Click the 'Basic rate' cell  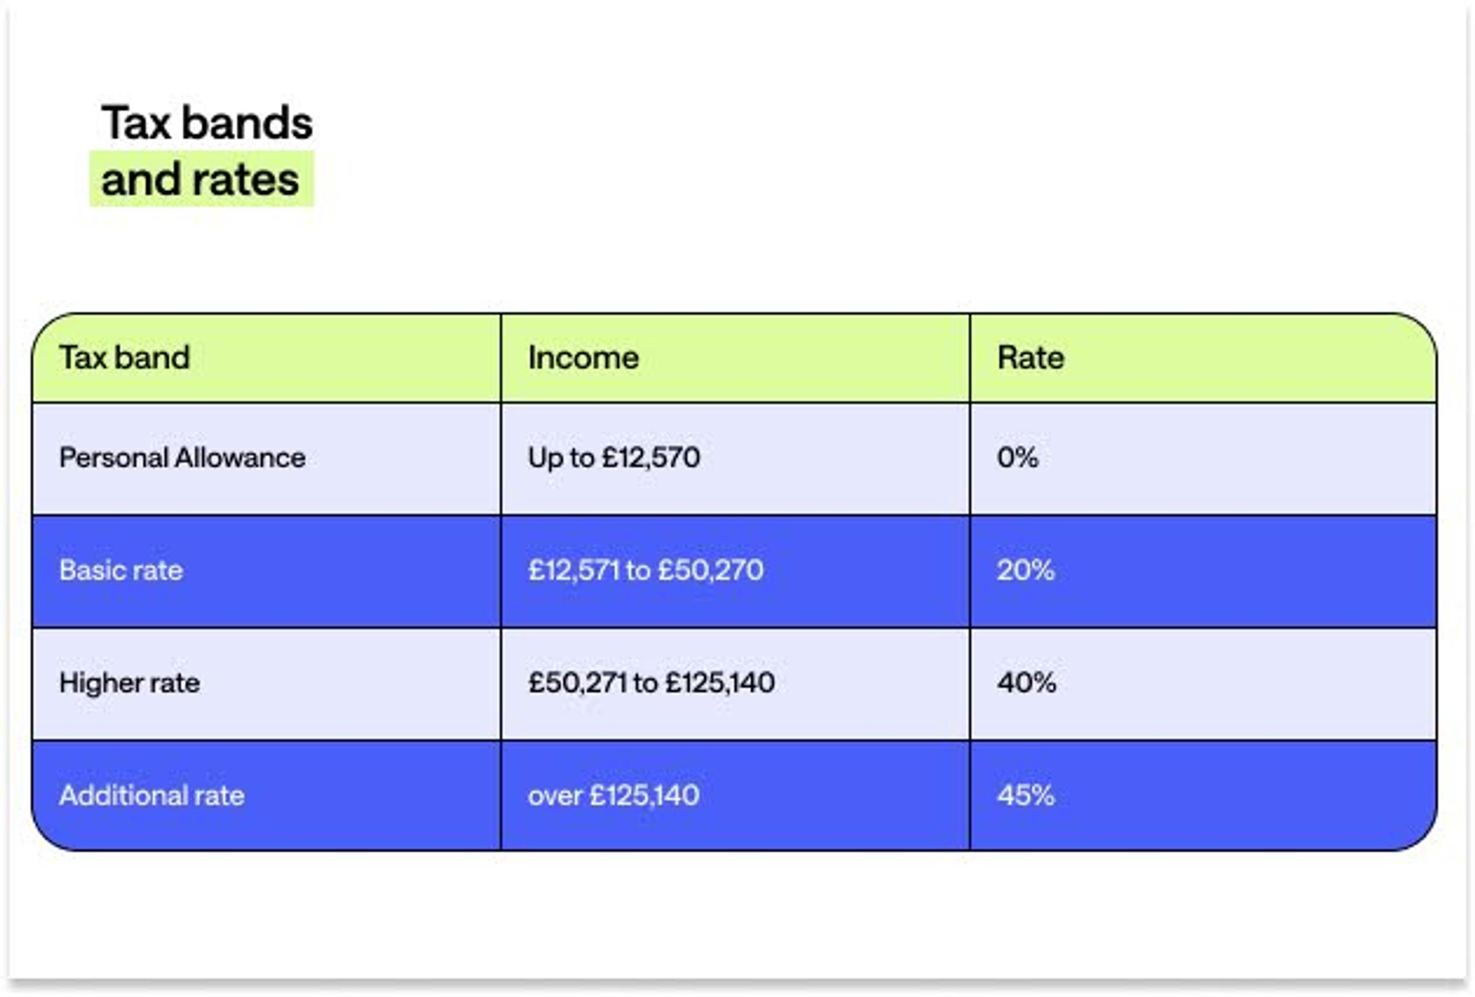267,571
